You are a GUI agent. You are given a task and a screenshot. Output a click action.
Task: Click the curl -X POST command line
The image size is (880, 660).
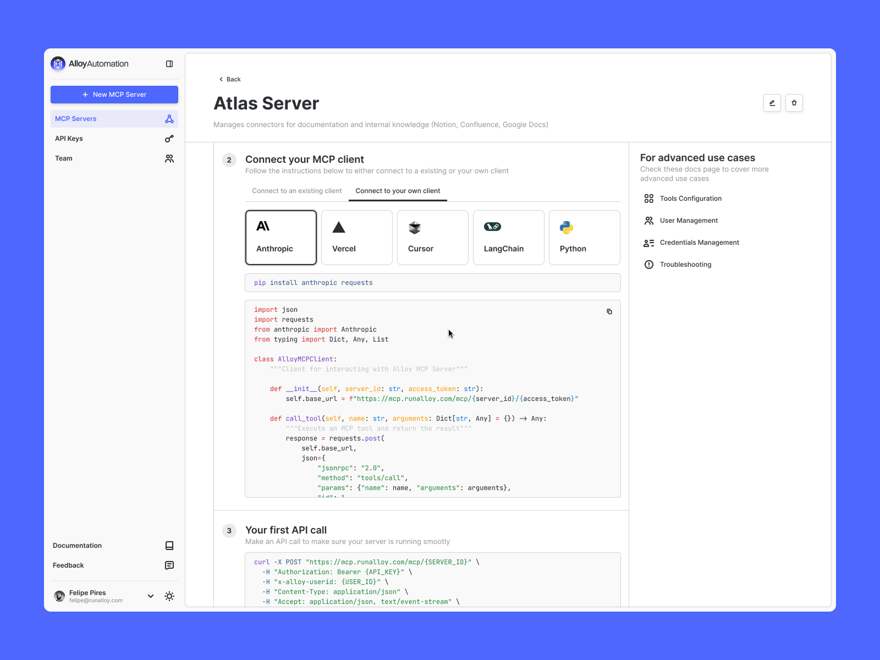pos(367,562)
